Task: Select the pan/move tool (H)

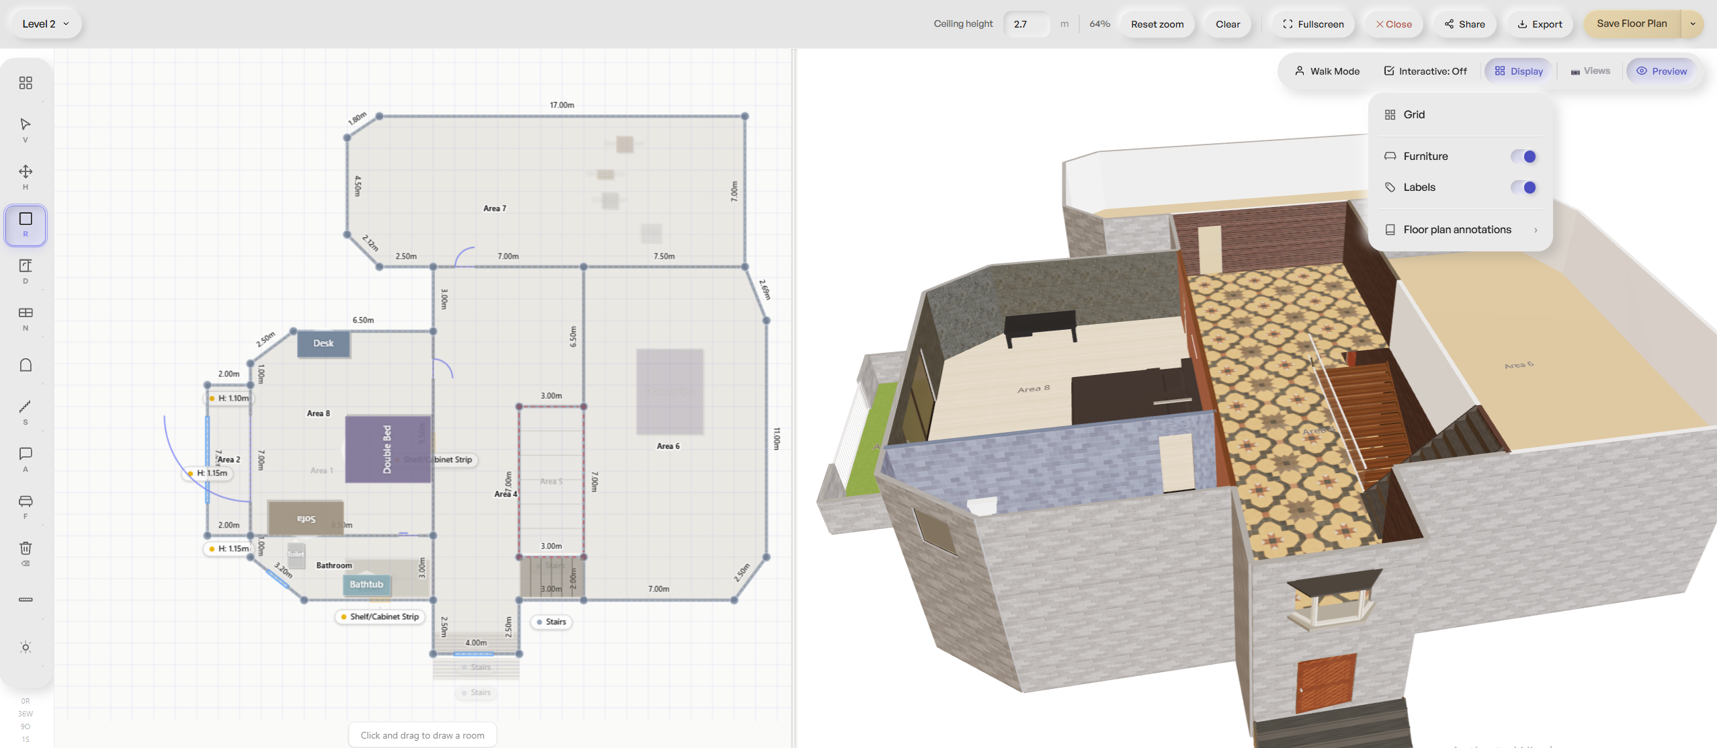Action: point(26,171)
